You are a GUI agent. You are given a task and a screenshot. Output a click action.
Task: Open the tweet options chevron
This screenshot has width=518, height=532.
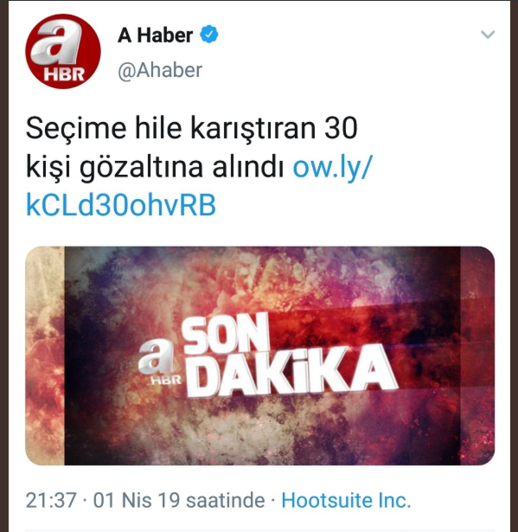[488, 35]
